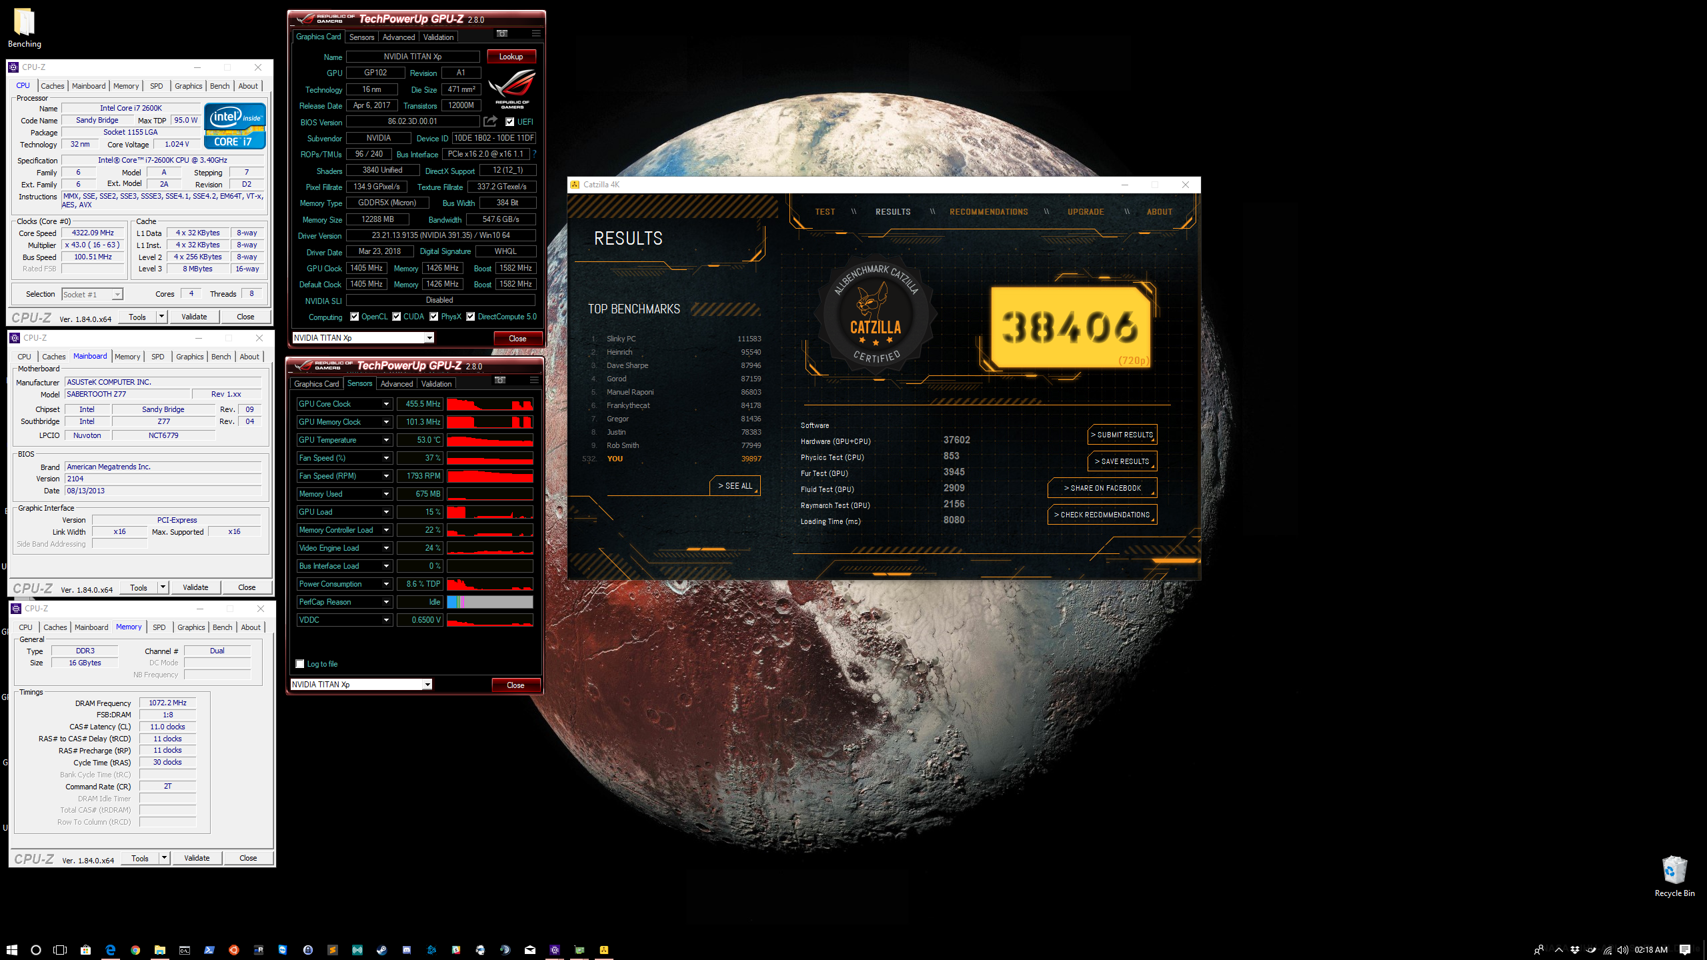The width and height of the screenshot is (1707, 960).
Task: Expand the VDDC sensor dropdown
Action: click(386, 620)
